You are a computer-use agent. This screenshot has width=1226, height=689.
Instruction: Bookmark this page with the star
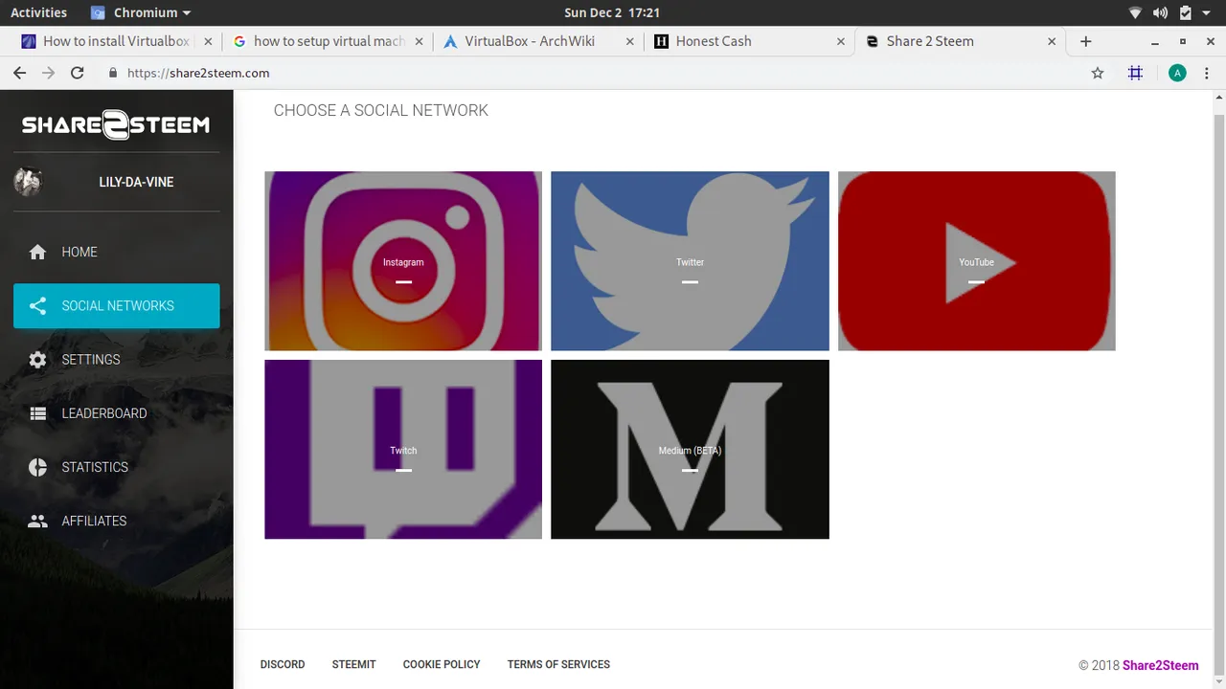pyautogui.click(x=1098, y=73)
